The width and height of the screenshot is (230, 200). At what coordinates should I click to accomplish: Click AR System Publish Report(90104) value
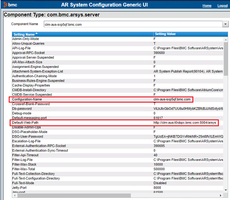(188, 71)
